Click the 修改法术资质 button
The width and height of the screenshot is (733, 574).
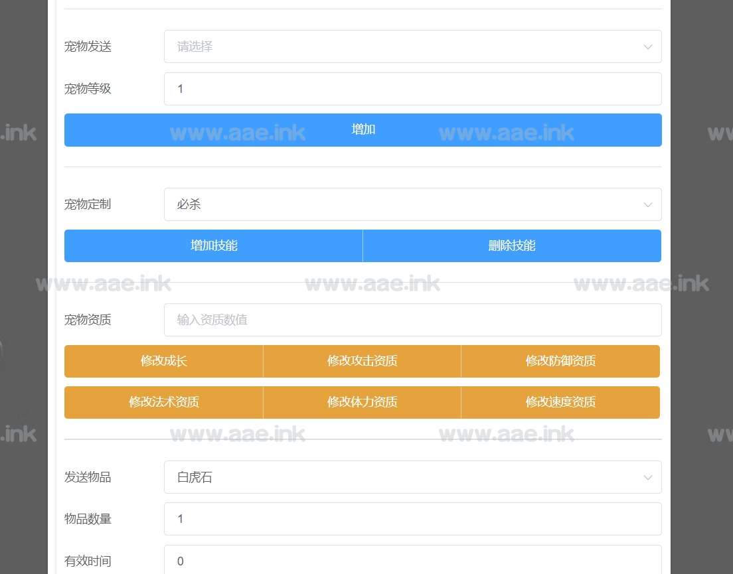[164, 402]
